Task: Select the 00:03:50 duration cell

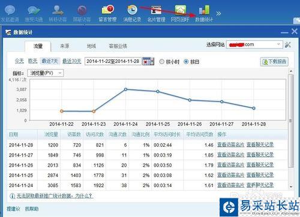Action: [163, 165]
